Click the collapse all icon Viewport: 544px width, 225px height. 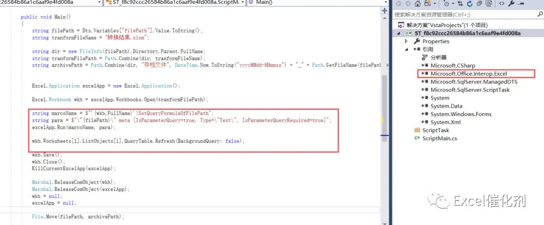pos(479,4)
